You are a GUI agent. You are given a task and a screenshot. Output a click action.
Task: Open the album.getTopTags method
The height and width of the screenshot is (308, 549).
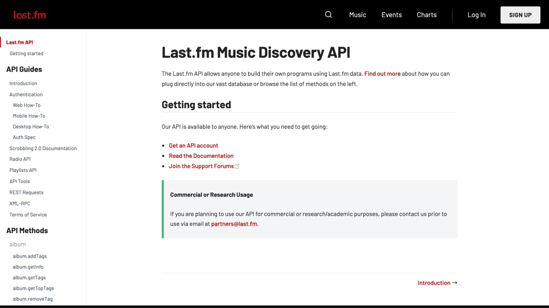pyautogui.click(x=33, y=288)
